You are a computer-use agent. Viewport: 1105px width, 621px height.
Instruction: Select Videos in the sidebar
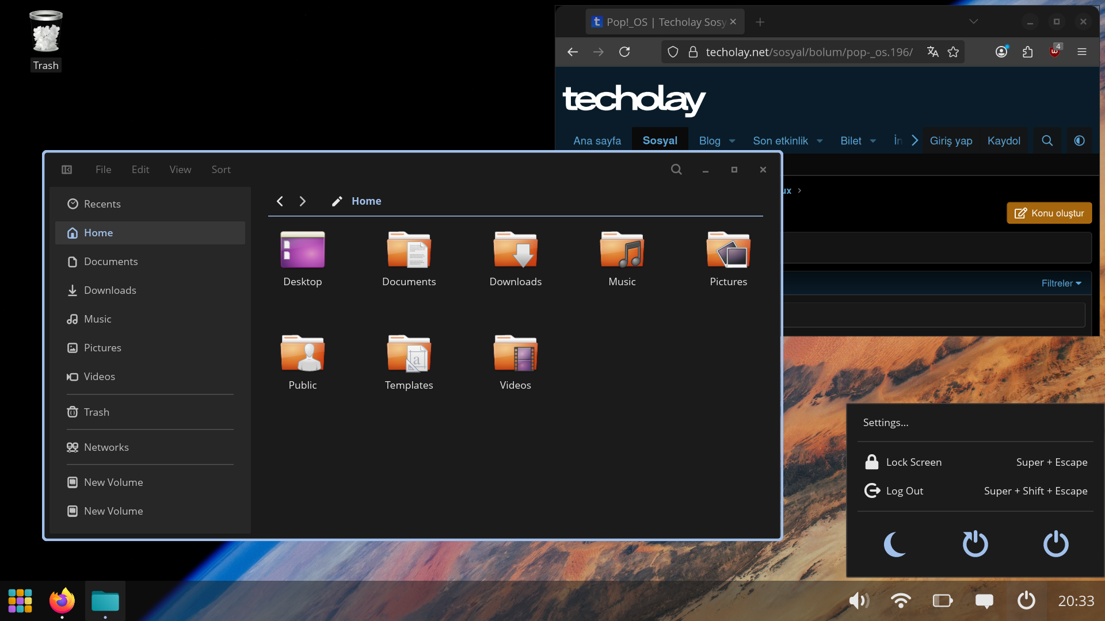(x=150, y=377)
